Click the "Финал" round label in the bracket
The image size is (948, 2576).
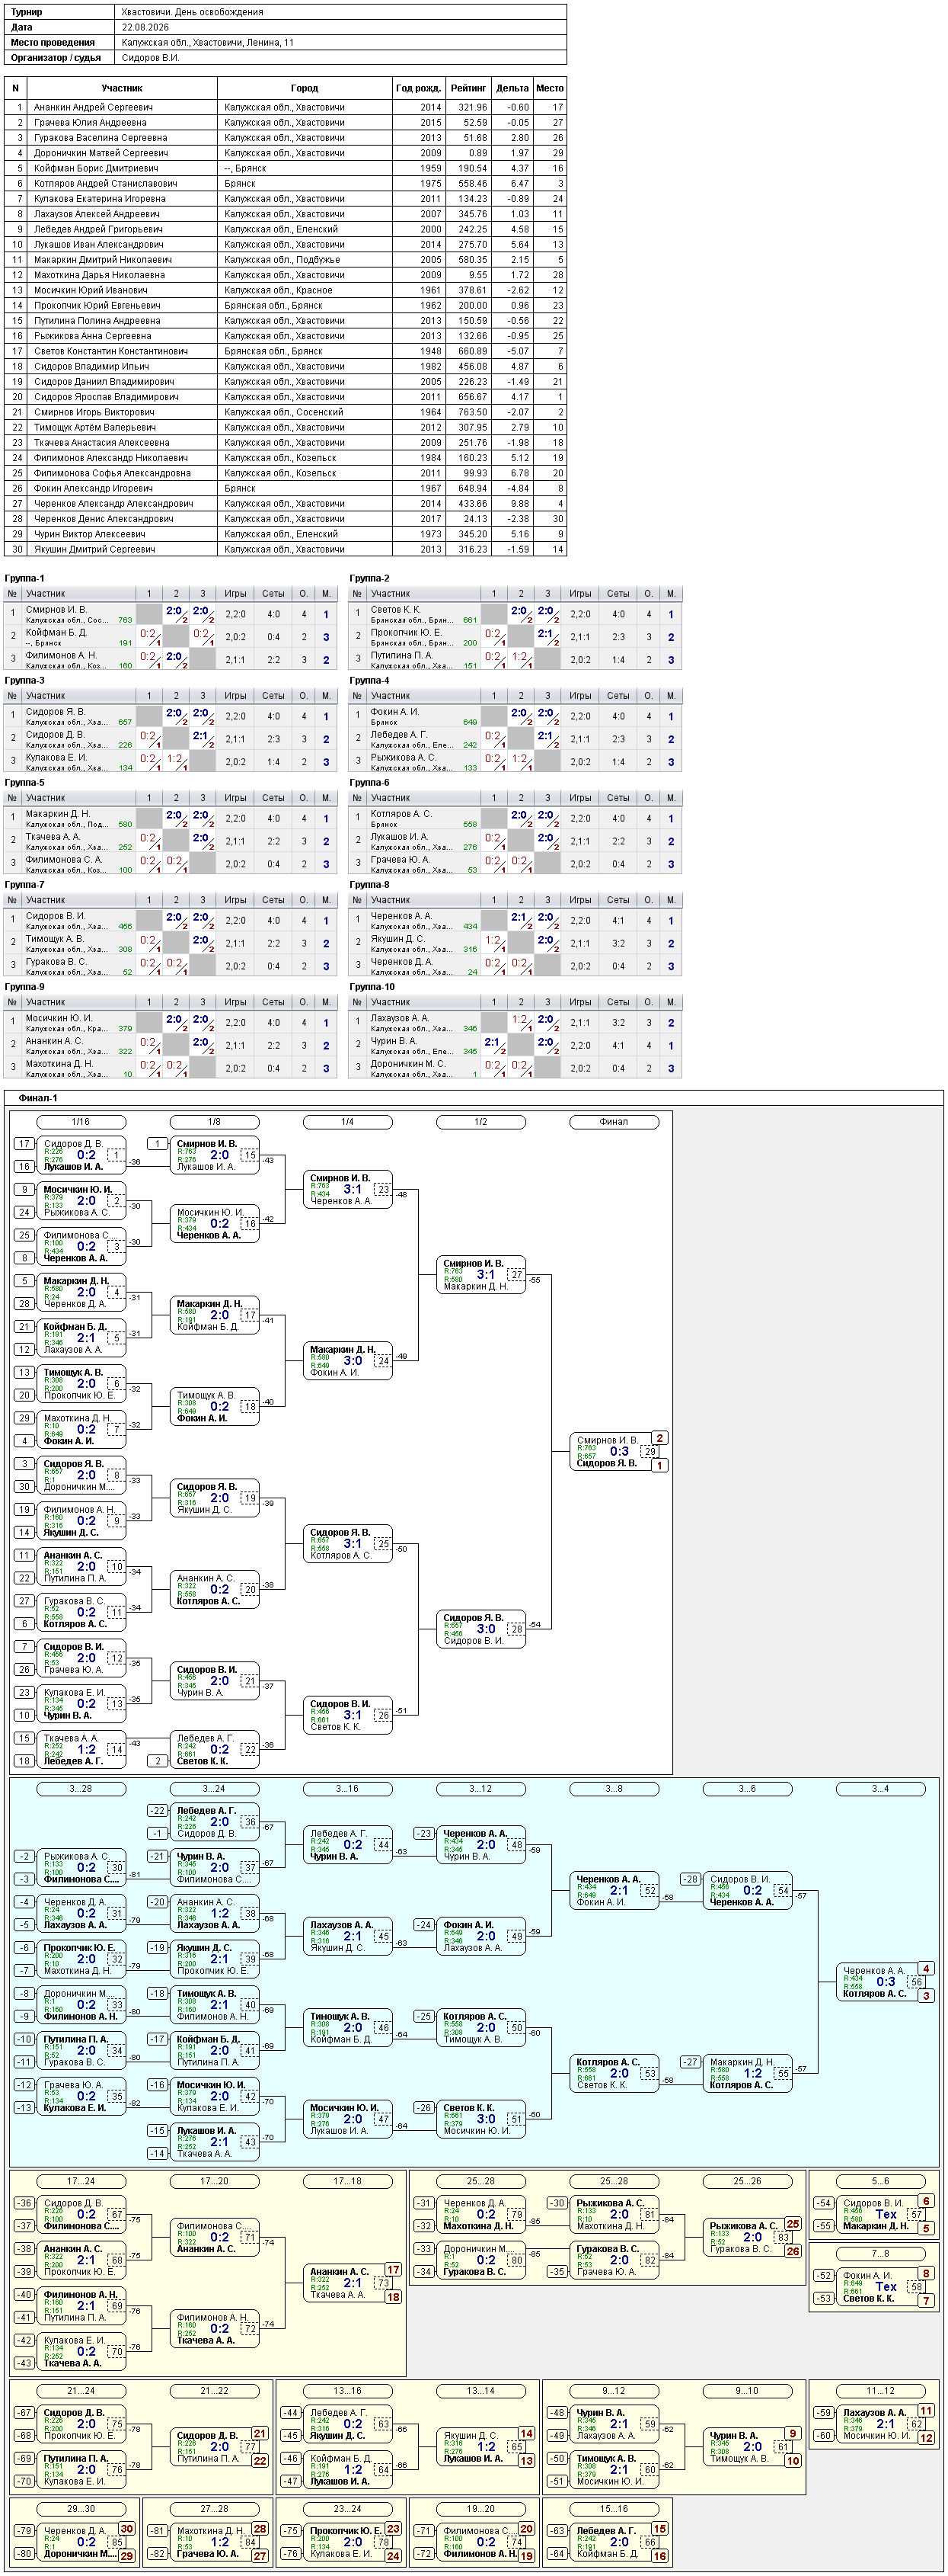coord(614,1121)
